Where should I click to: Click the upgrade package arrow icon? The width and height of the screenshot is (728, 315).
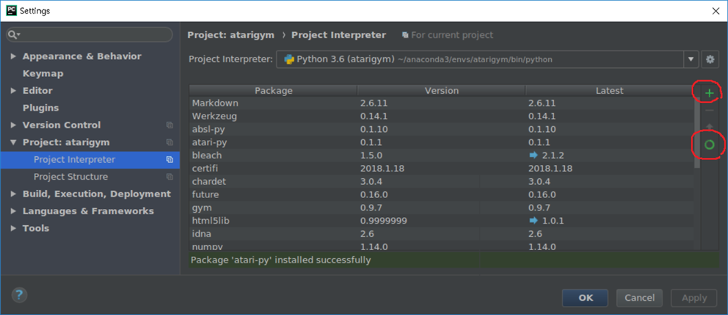point(709,127)
